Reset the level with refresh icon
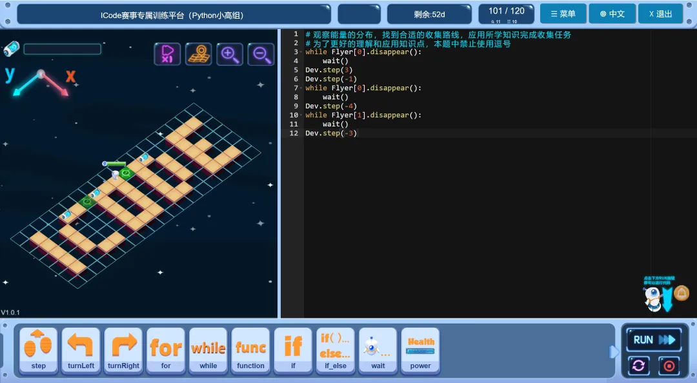 click(x=639, y=366)
